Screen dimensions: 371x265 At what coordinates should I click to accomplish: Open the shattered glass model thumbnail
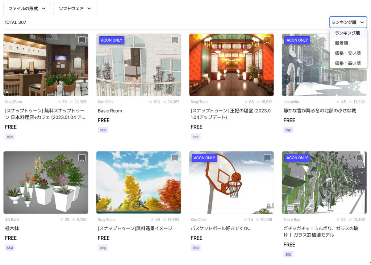pyautogui.click(x=324, y=182)
